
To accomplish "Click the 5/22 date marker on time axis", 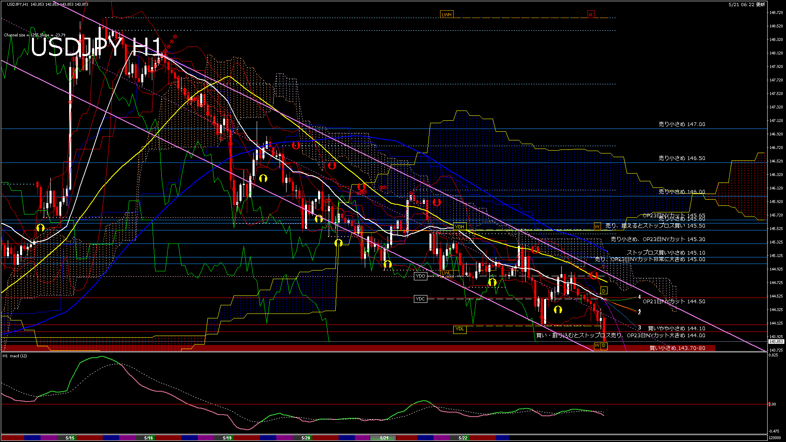I will [x=463, y=438].
